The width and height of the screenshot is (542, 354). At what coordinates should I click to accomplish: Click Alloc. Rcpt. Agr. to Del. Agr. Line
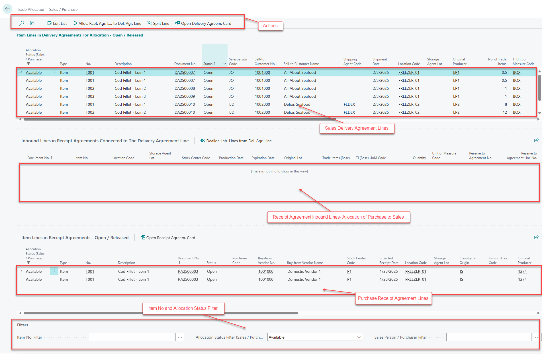pyautogui.click(x=107, y=23)
